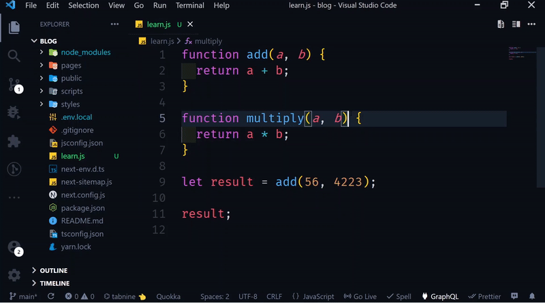Open the Accounts menu icon
545x303 pixels.
(15, 248)
